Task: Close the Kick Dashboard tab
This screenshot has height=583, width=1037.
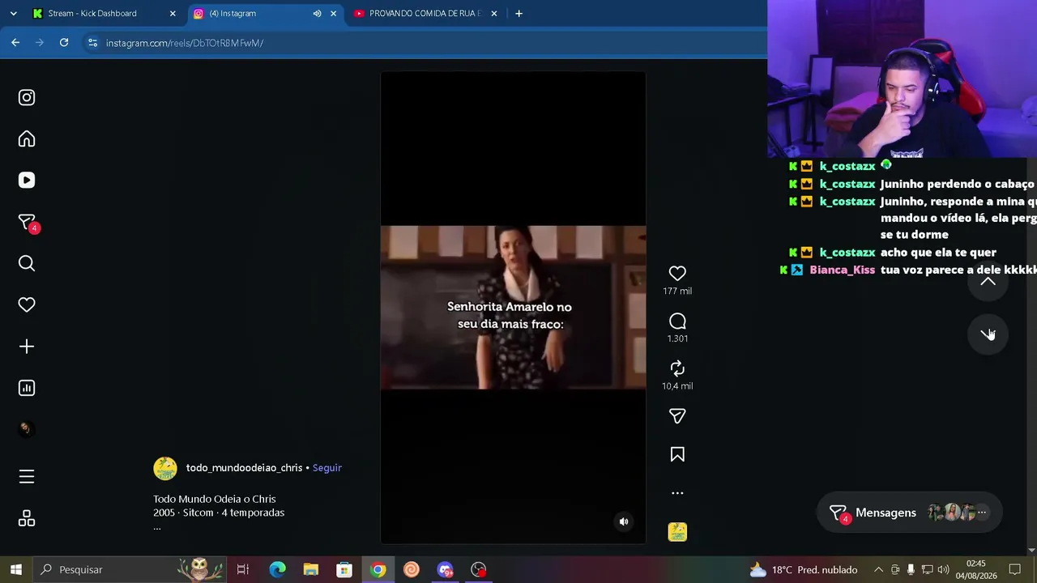Action: (173, 14)
